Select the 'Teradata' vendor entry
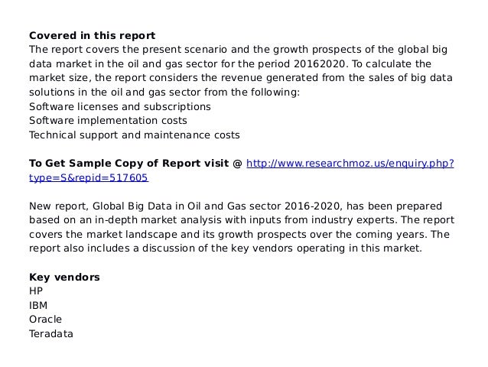Image resolution: width=488 pixels, height=367 pixels. pos(50,333)
